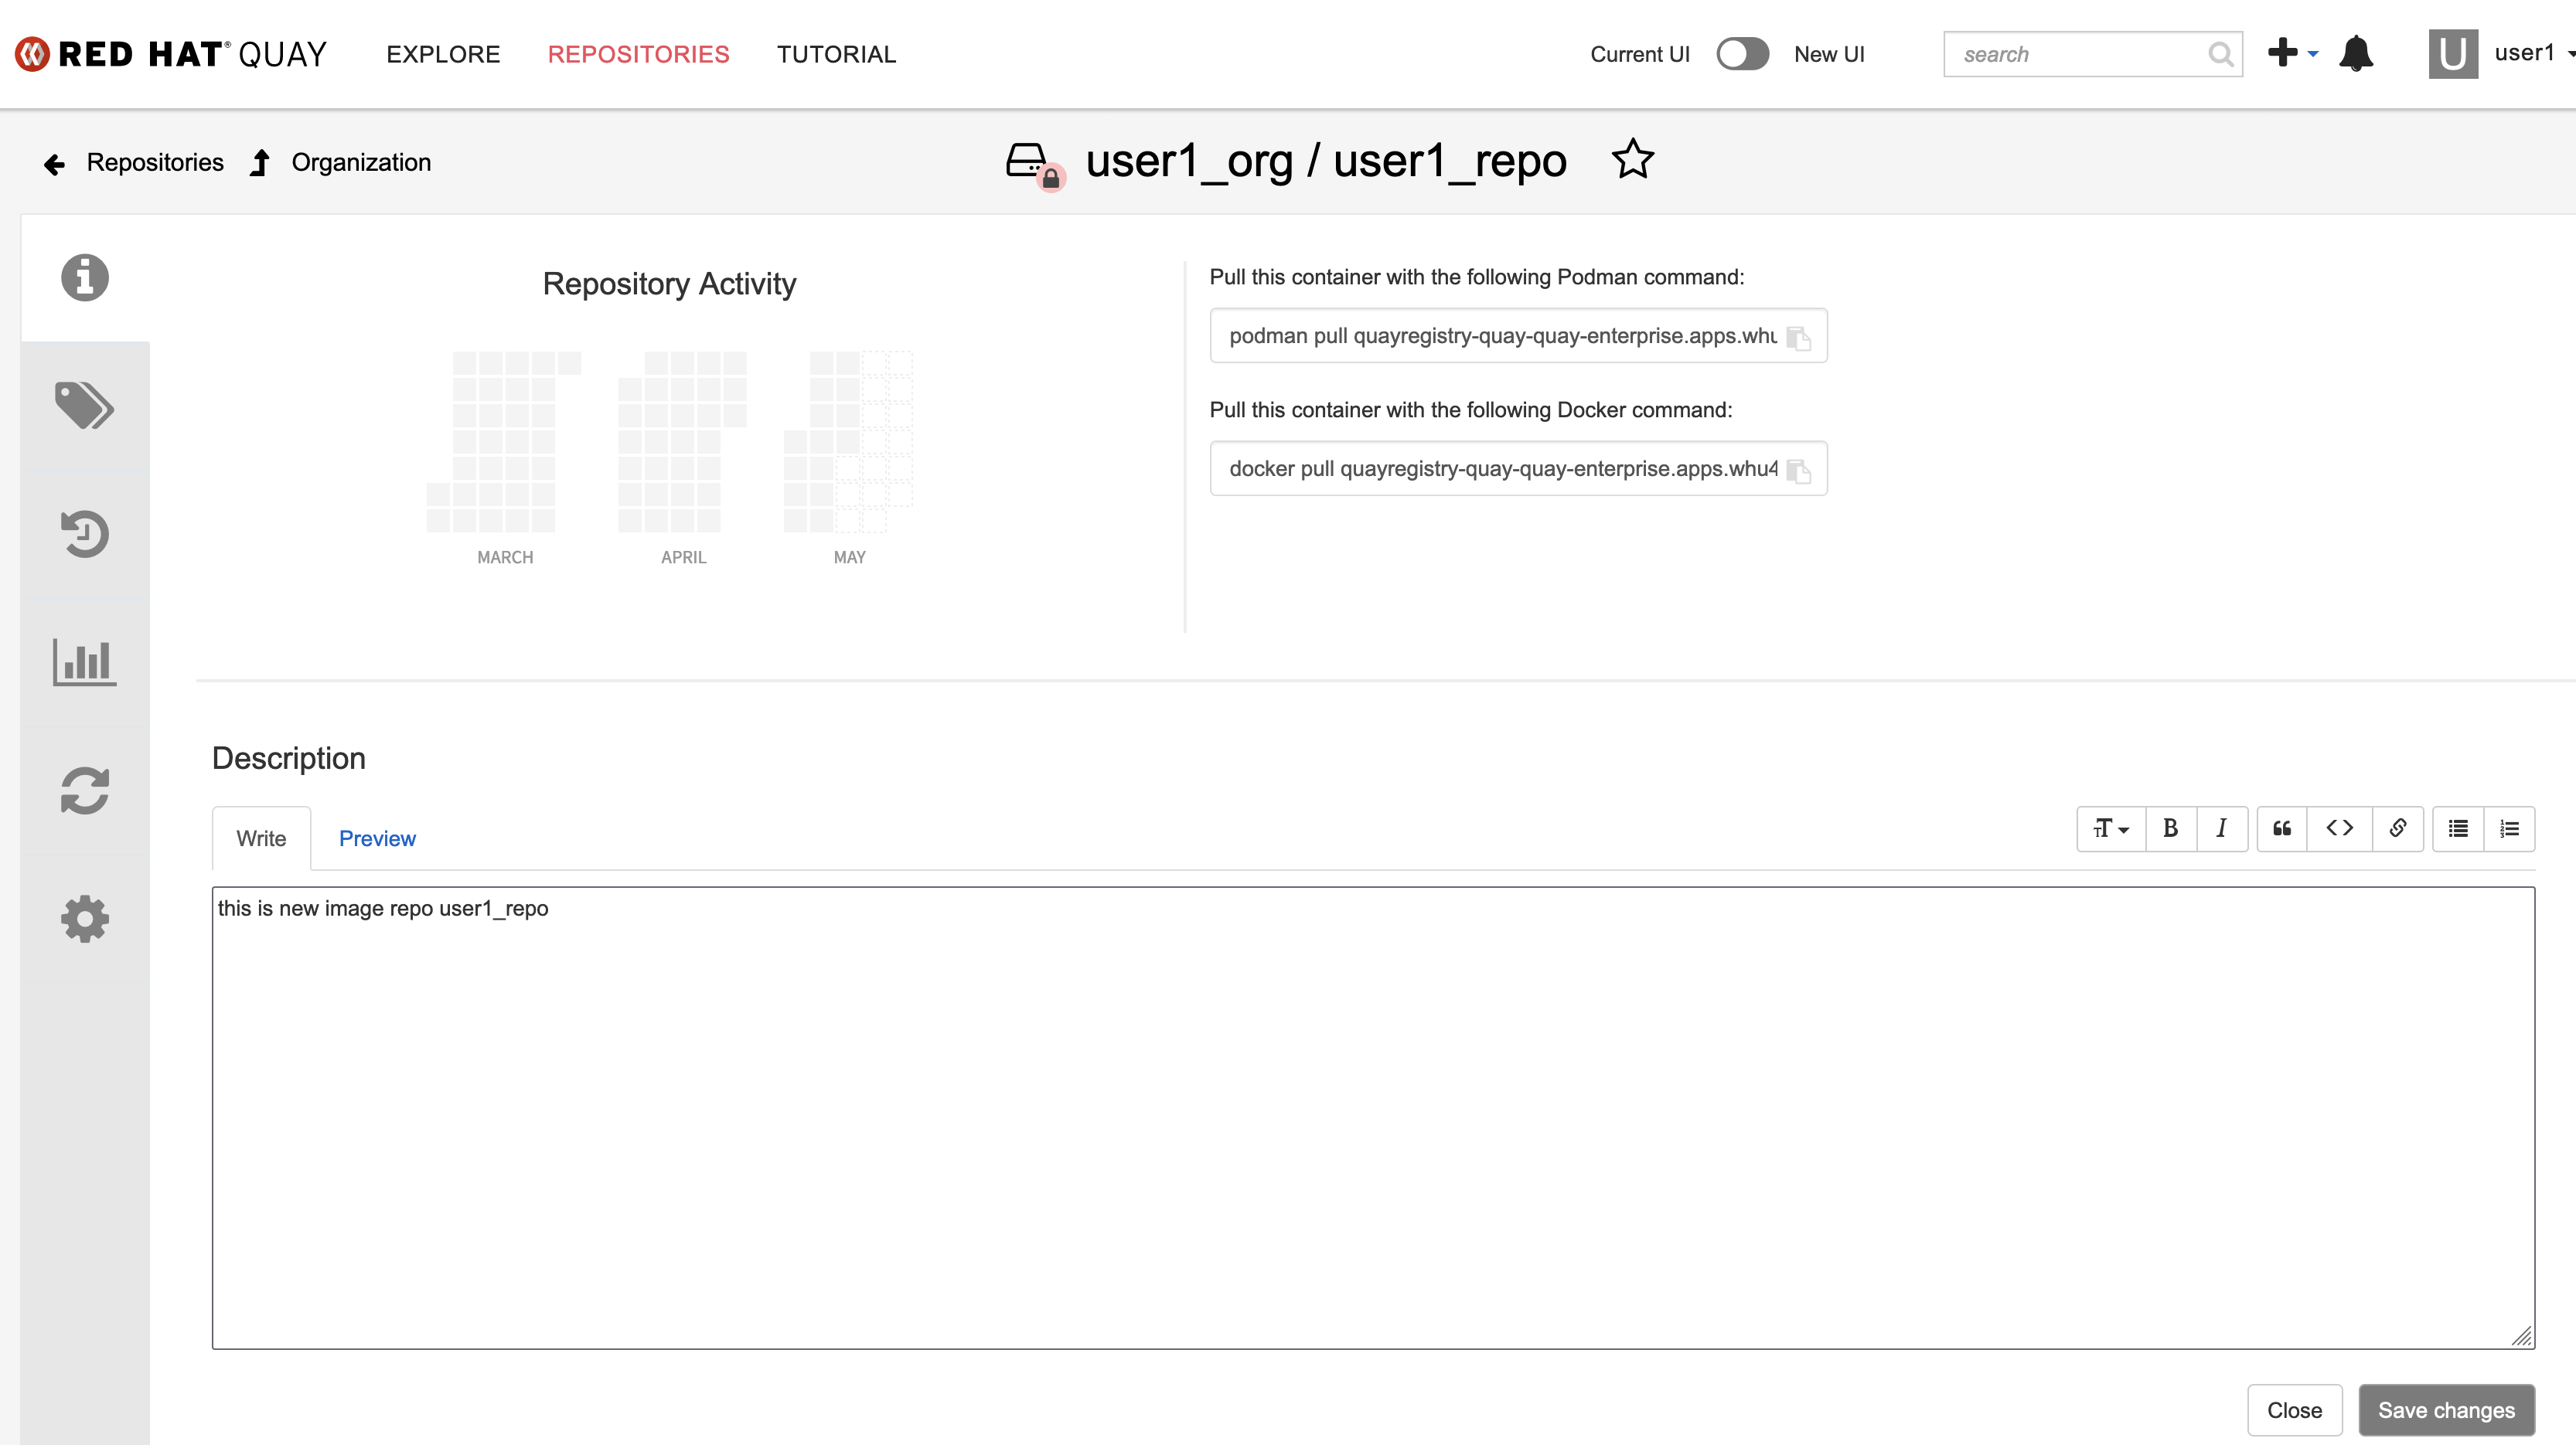This screenshot has height=1445, width=2576.
Task: Copy the Docker pull command
Action: 1798,471
